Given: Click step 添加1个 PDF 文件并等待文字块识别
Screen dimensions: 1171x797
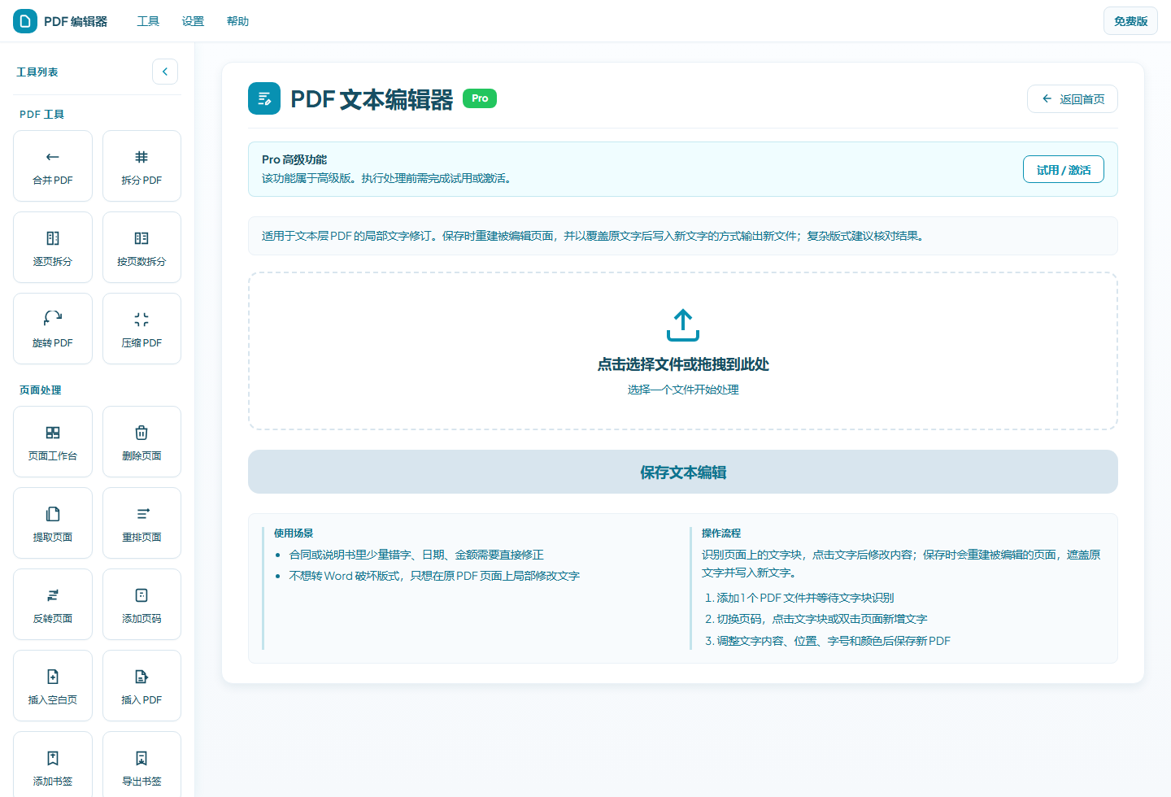Looking at the screenshot, I should 805,597.
